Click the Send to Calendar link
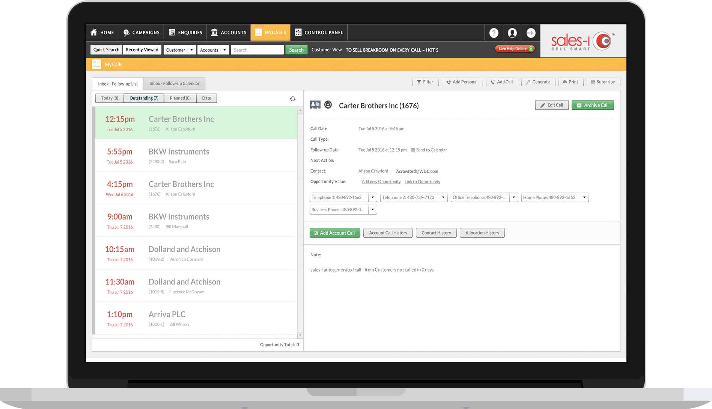This screenshot has width=712, height=409. pyautogui.click(x=431, y=150)
